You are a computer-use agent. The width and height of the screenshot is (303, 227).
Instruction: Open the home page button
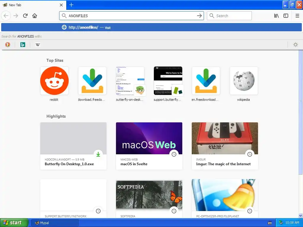point(35,16)
